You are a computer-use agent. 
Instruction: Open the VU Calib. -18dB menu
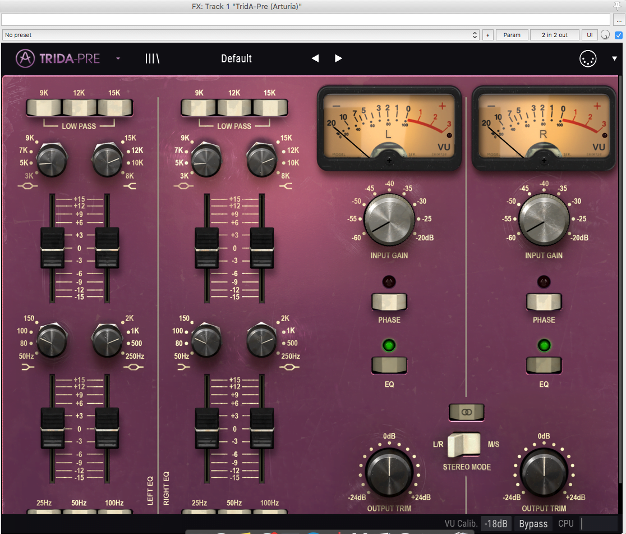pyautogui.click(x=496, y=523)
